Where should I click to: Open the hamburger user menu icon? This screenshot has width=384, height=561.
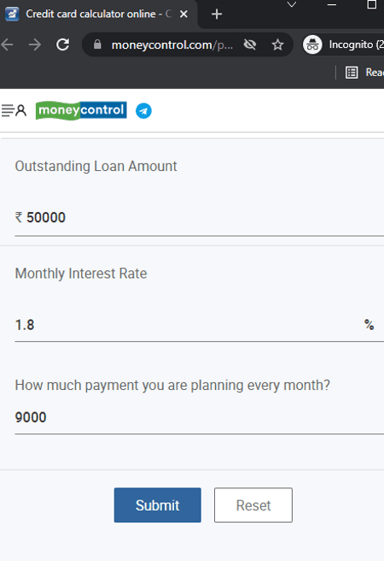point(14,110)
